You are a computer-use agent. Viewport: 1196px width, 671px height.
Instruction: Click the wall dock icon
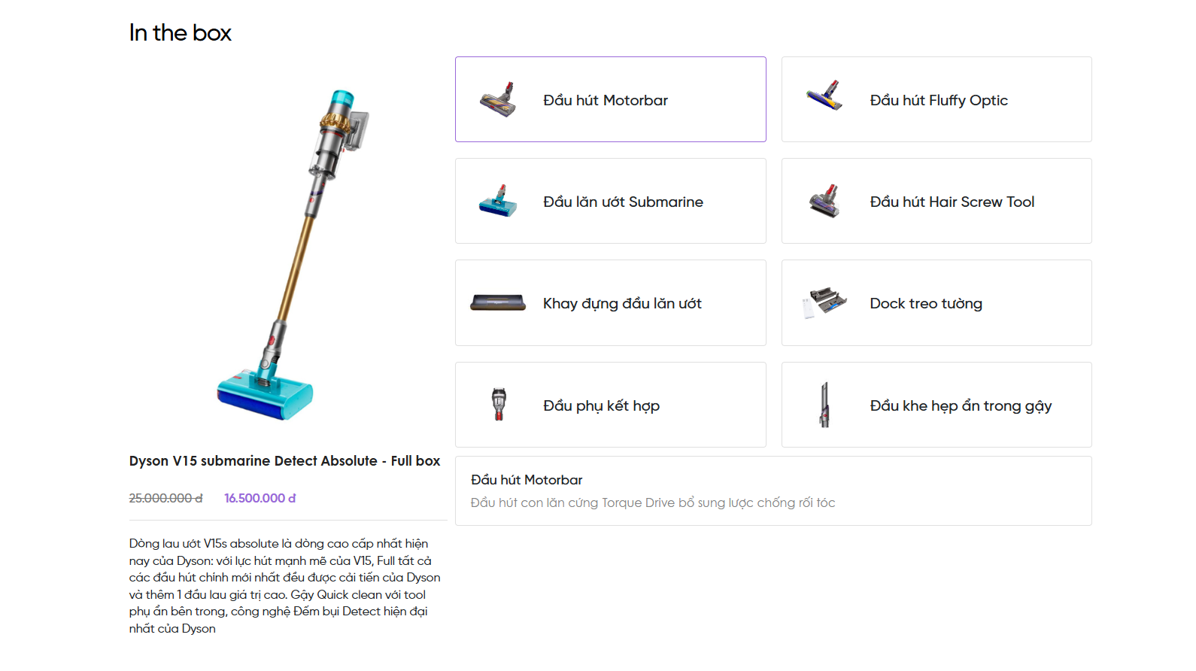pyautogui.click(x=824, y=303)
